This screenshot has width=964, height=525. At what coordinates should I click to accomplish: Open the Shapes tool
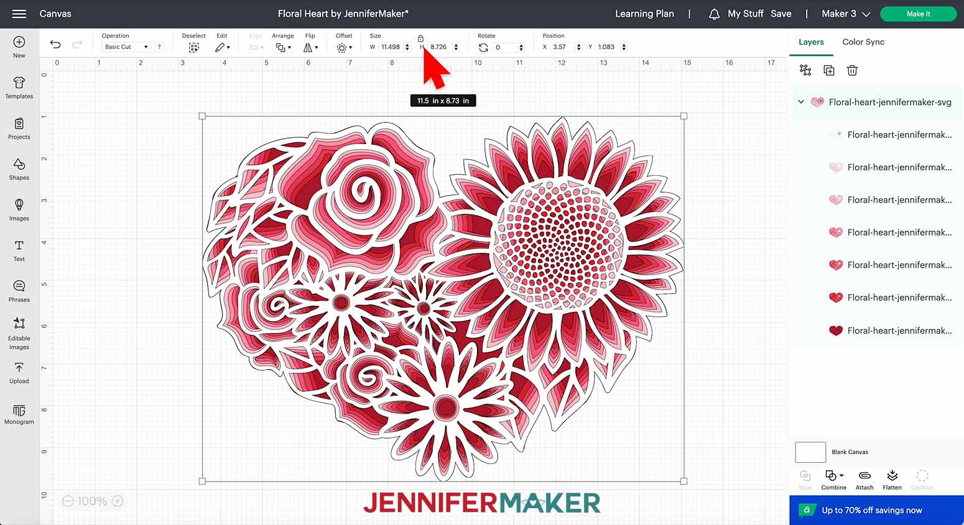19,169
